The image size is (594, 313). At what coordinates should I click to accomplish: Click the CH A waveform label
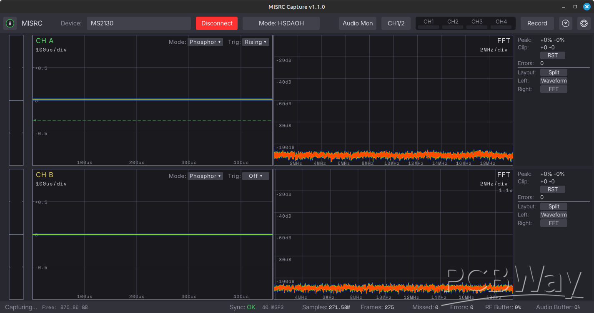point(45,41)
